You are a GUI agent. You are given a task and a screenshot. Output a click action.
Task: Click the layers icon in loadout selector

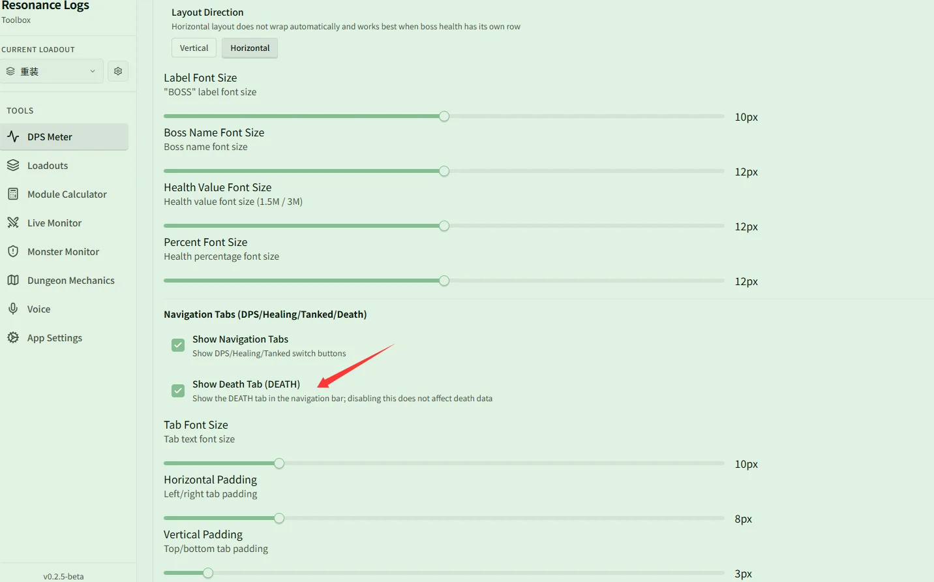[10, 71]
